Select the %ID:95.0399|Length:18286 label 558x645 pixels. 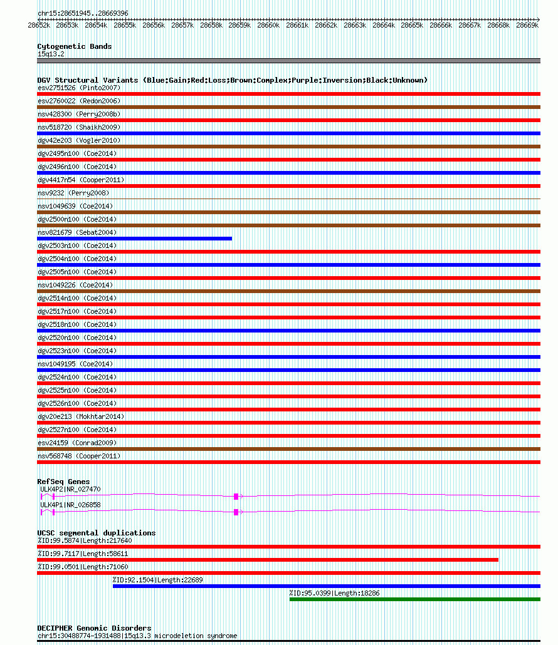tap(334, 594)
